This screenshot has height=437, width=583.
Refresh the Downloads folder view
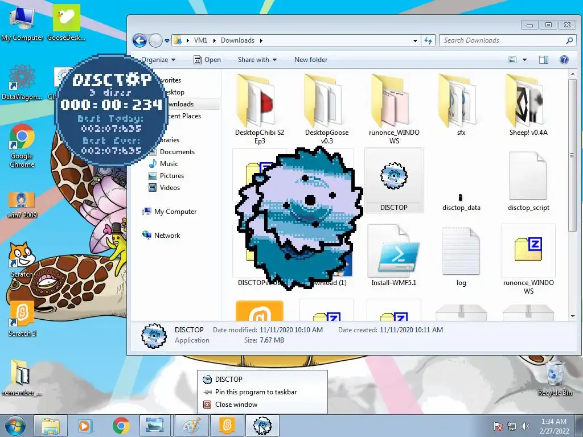point(428,40)
